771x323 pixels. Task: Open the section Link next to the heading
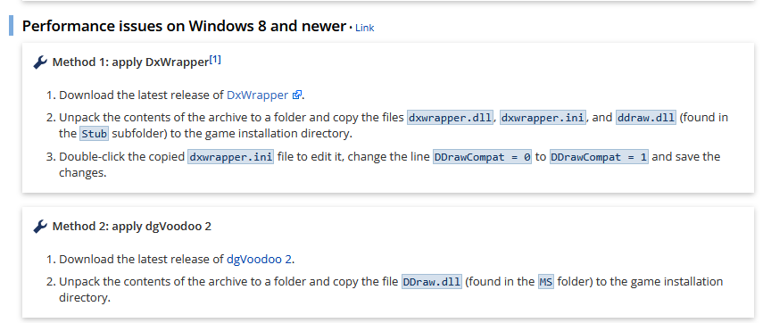click(x=364, y=28)
